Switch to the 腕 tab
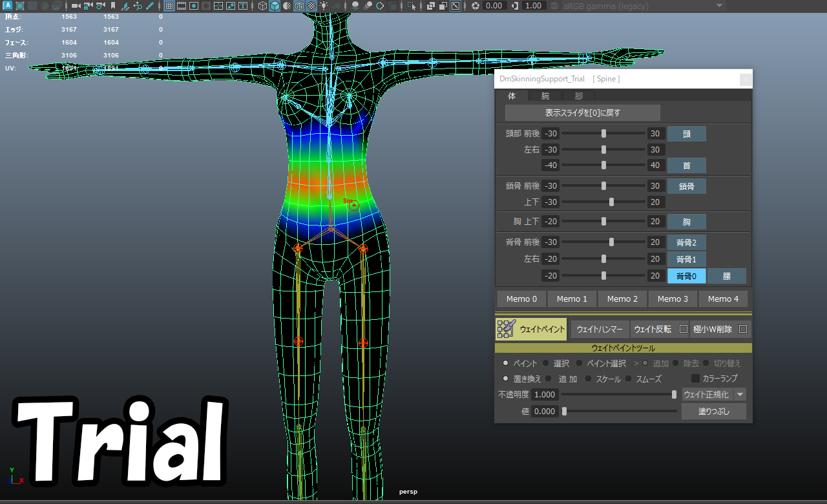 tap(545, 96)
